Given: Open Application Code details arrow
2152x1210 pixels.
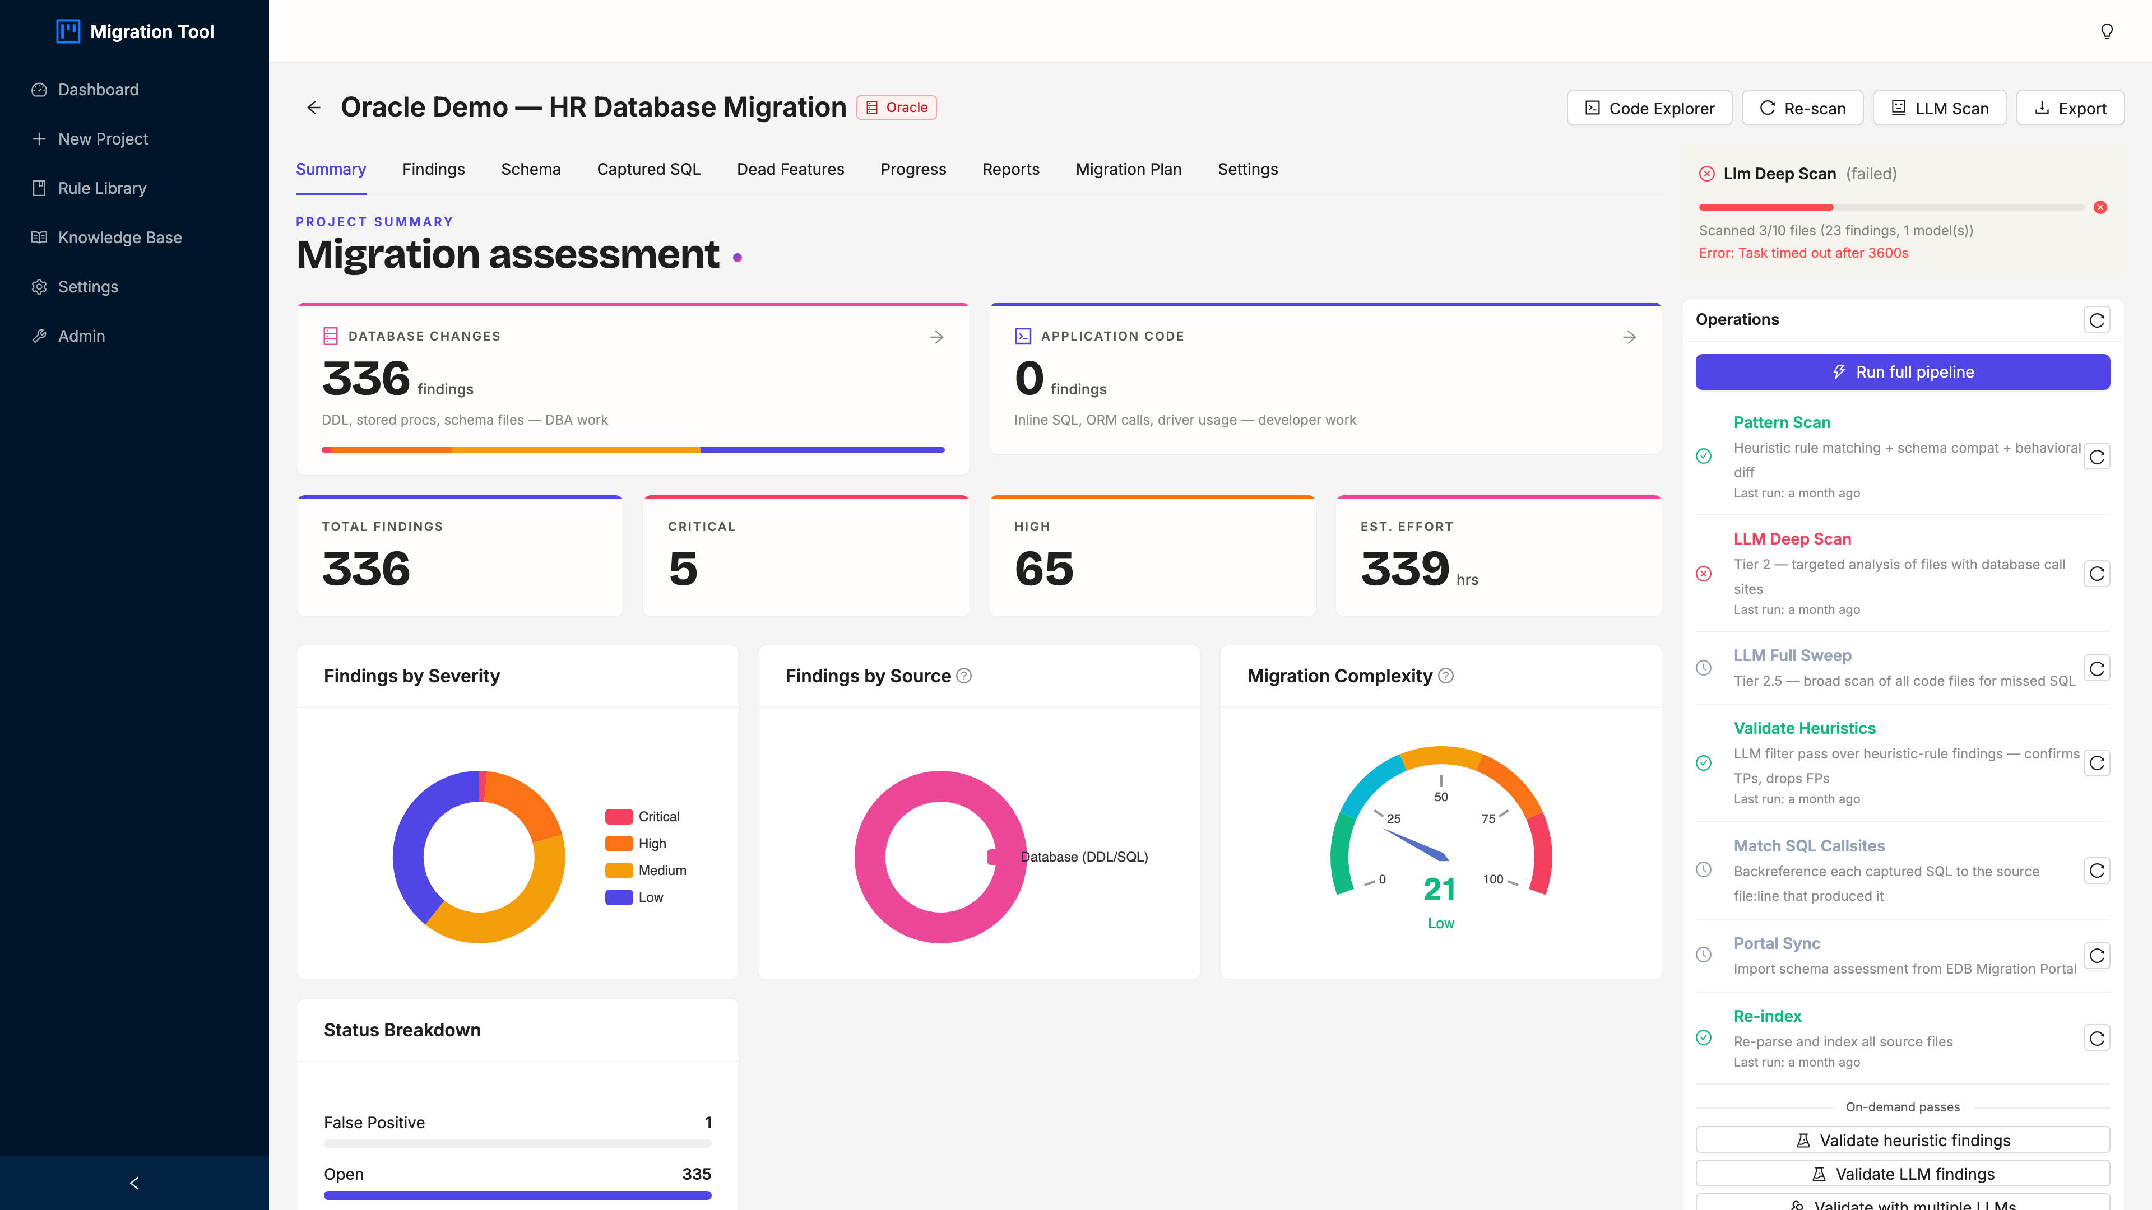Looking at the screenshot, I should pyautogui.click(x=1629, y=337).
